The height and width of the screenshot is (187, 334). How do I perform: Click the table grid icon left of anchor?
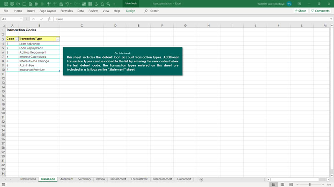coord(90,4)
